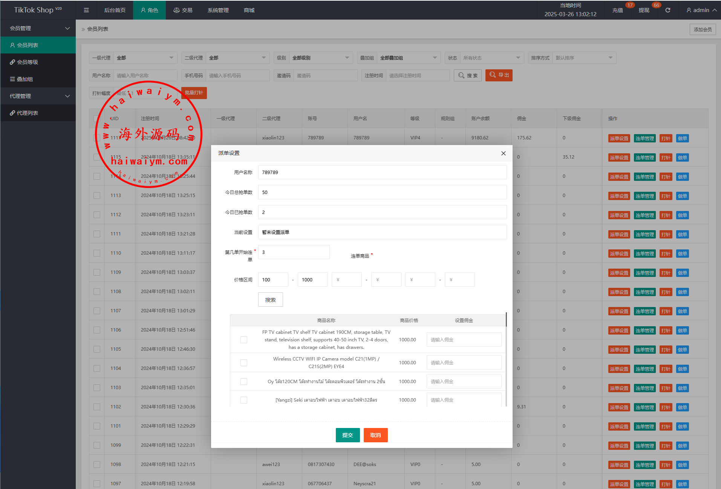Image resolution: width=721 pixels, height=489 pixels.
Task: Click the 提现 notification with badge 66
Action: (x=644, y=10)
